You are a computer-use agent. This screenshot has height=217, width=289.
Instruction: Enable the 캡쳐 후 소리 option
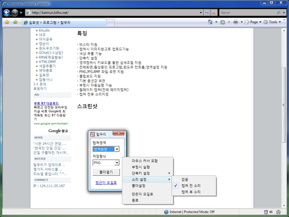pos(191,192)
